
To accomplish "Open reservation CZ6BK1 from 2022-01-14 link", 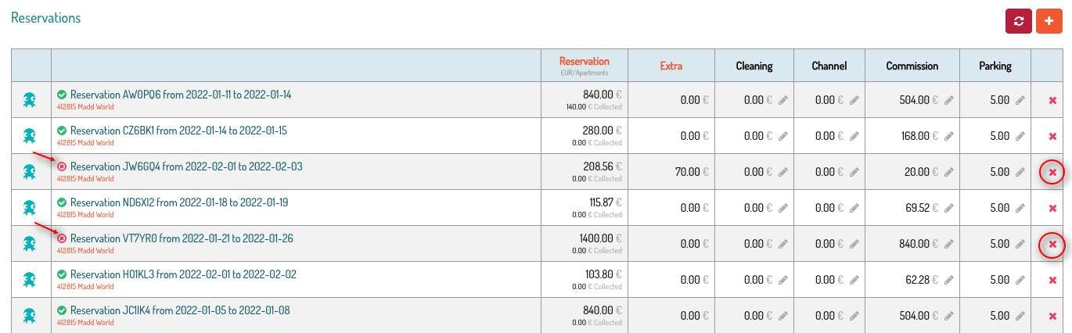I will [178, 131].
